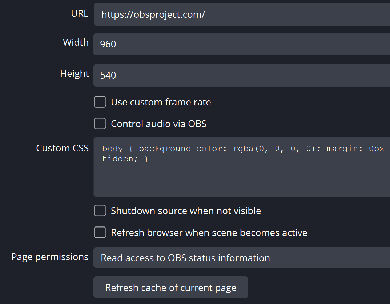Check Refresh browser when scene becomes active
Viewport: 390px width, 304px height.
[x=100, y=232]
